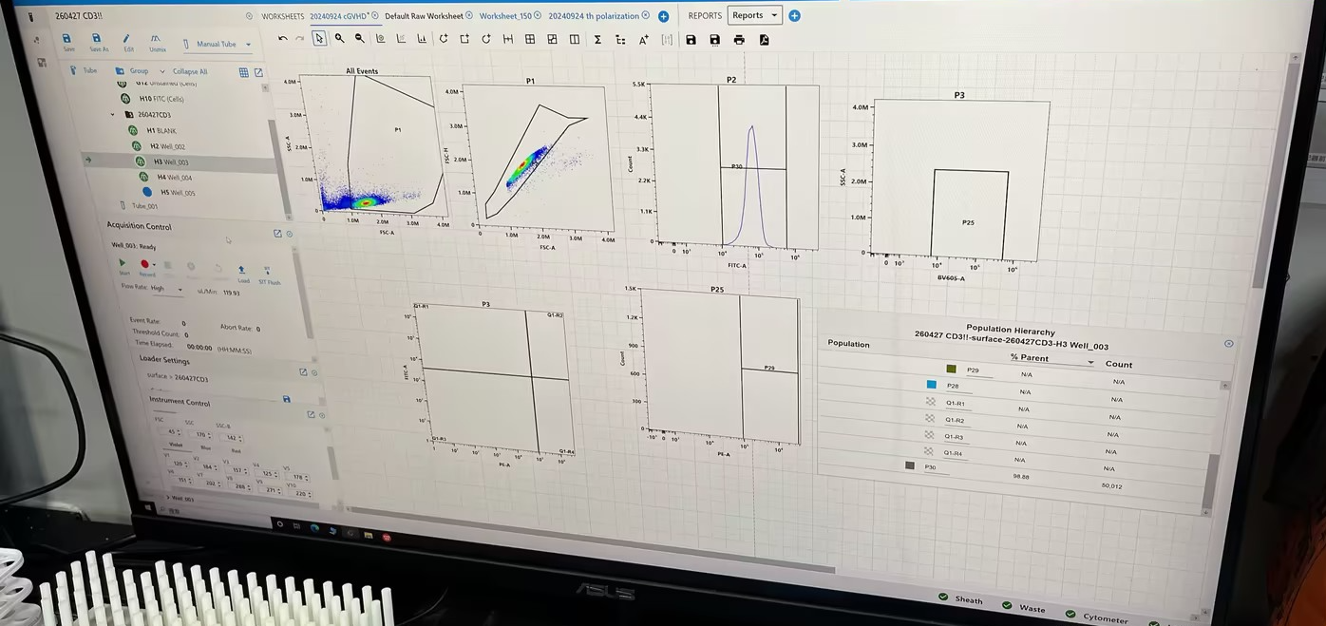Pop out the Acquisition Control panel

coord(277,233)
